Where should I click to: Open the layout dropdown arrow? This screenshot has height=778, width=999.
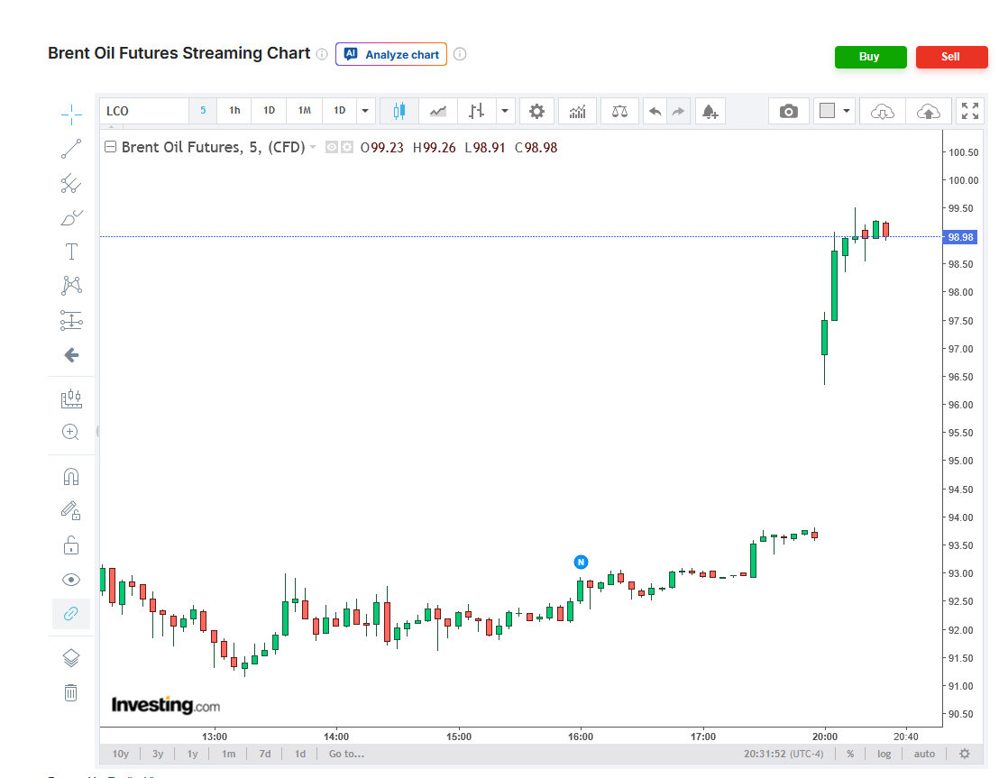(847, 111)
